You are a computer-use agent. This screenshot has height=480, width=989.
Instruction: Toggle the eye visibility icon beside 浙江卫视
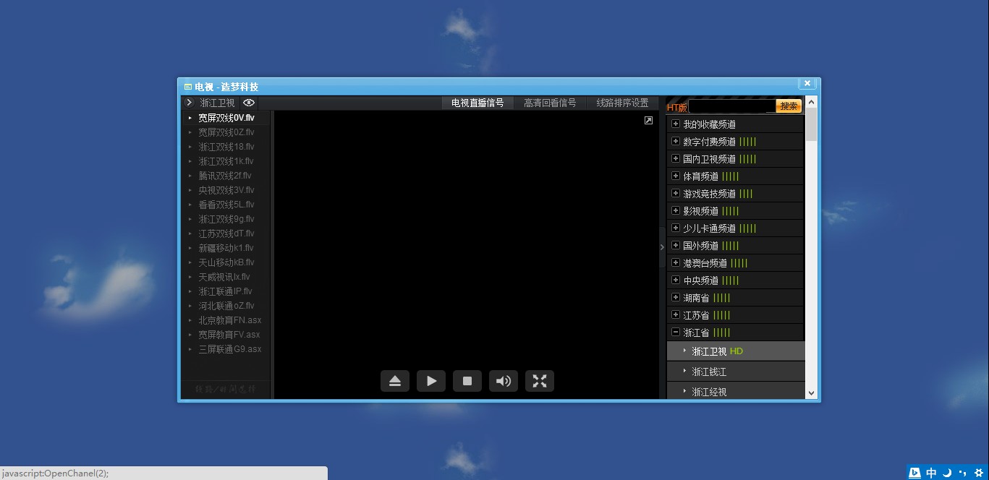click(x=248, y=103)
